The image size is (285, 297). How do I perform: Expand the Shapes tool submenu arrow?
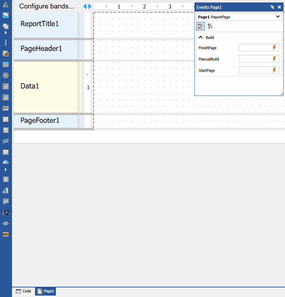6,33
